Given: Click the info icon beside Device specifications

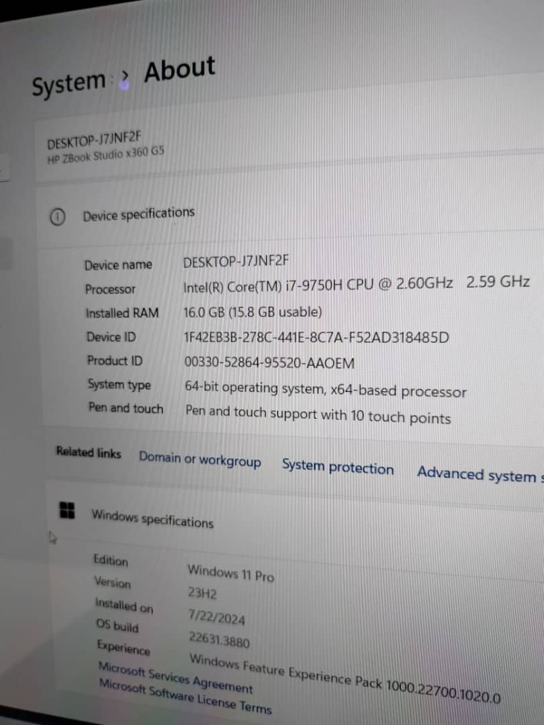Looking at the screenshot, I should pyautogui.click(x=58, y=217).
